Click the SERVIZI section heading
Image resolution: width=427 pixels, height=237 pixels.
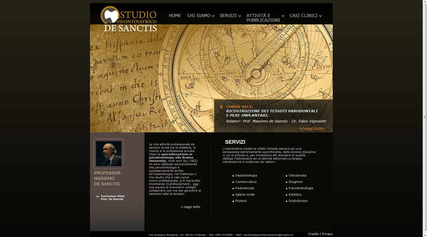(235, 142)
